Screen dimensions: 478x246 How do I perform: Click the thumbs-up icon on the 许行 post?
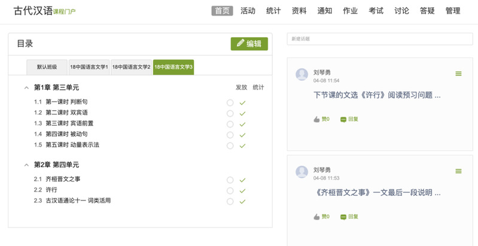pos(316,119)
